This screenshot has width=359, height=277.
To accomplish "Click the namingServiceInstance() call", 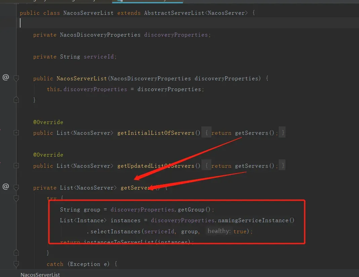I will [x=256, y=220].
